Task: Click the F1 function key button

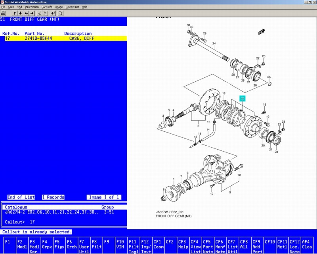Action: click(10, 245)
